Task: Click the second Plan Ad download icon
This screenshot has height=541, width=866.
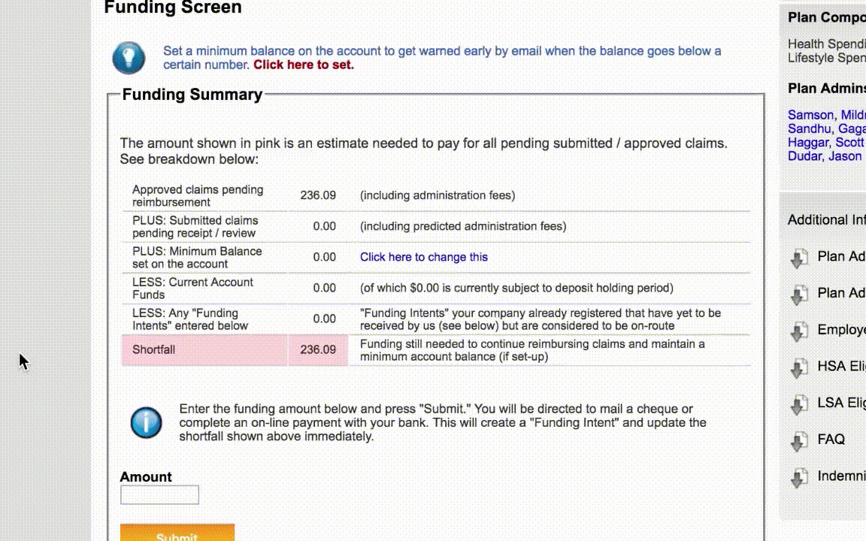Action: click(x=798, y=295)
